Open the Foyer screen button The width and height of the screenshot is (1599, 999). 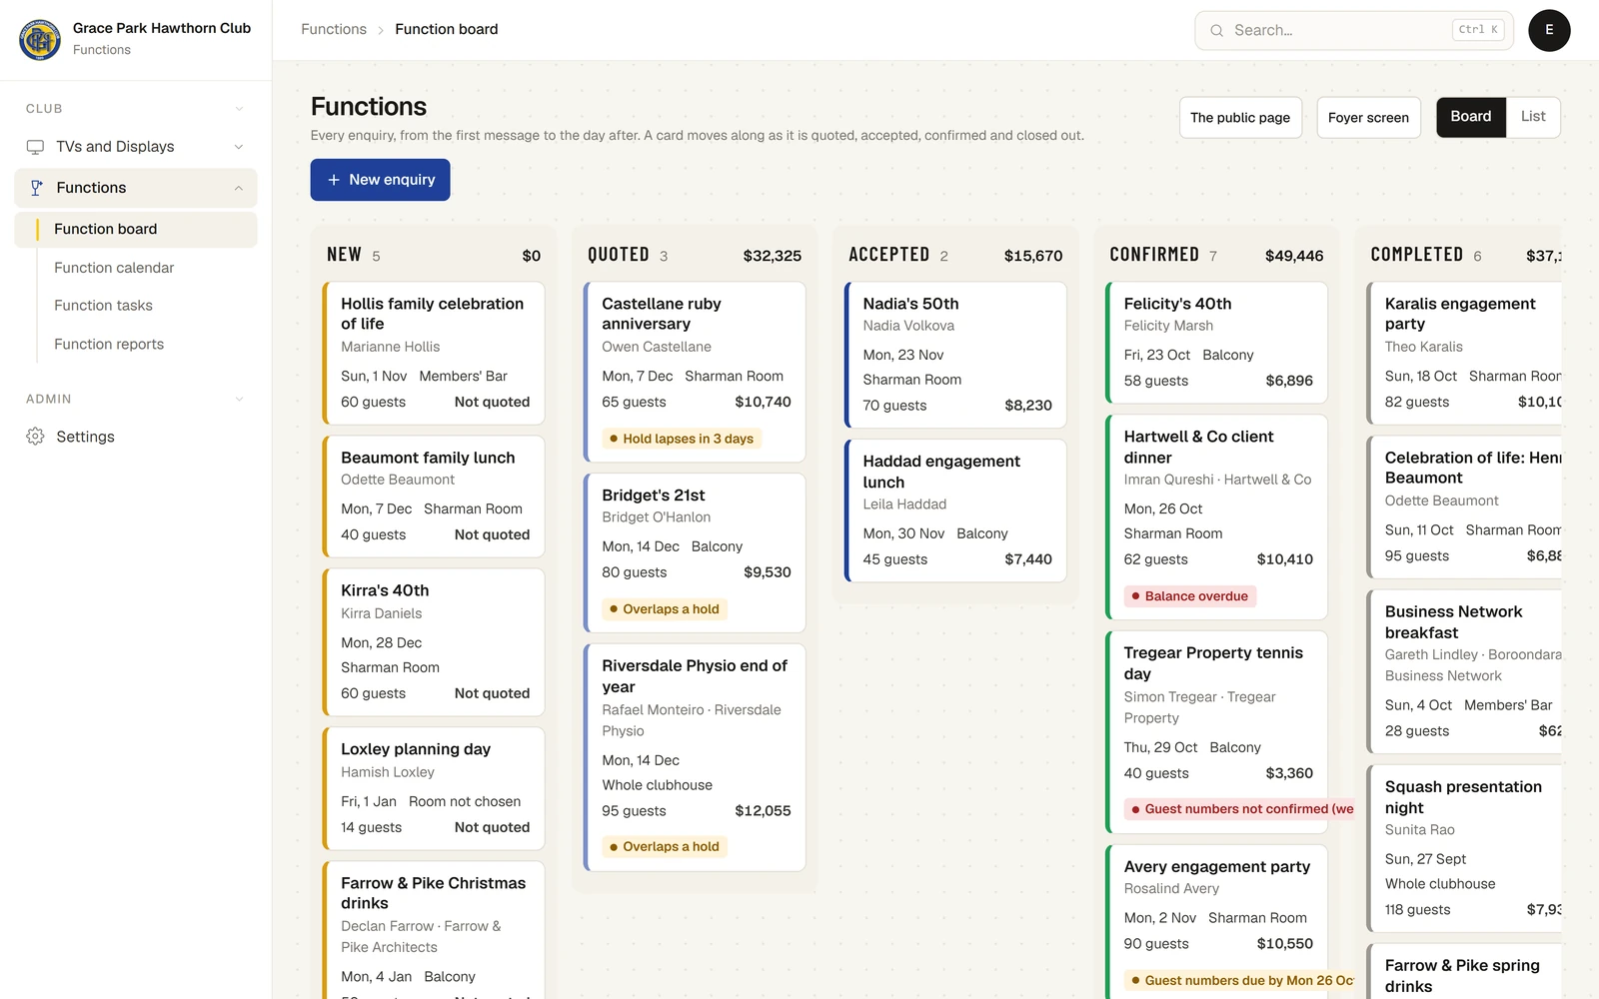point(1368,118)
